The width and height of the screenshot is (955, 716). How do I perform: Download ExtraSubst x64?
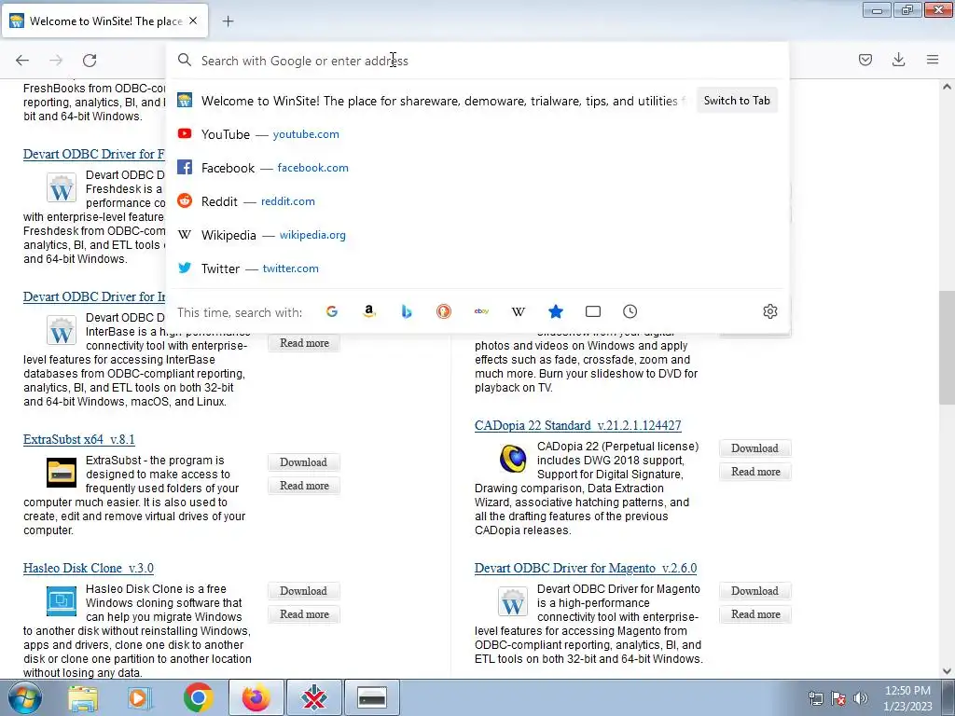pyautogui.click(x=304, y=462)
